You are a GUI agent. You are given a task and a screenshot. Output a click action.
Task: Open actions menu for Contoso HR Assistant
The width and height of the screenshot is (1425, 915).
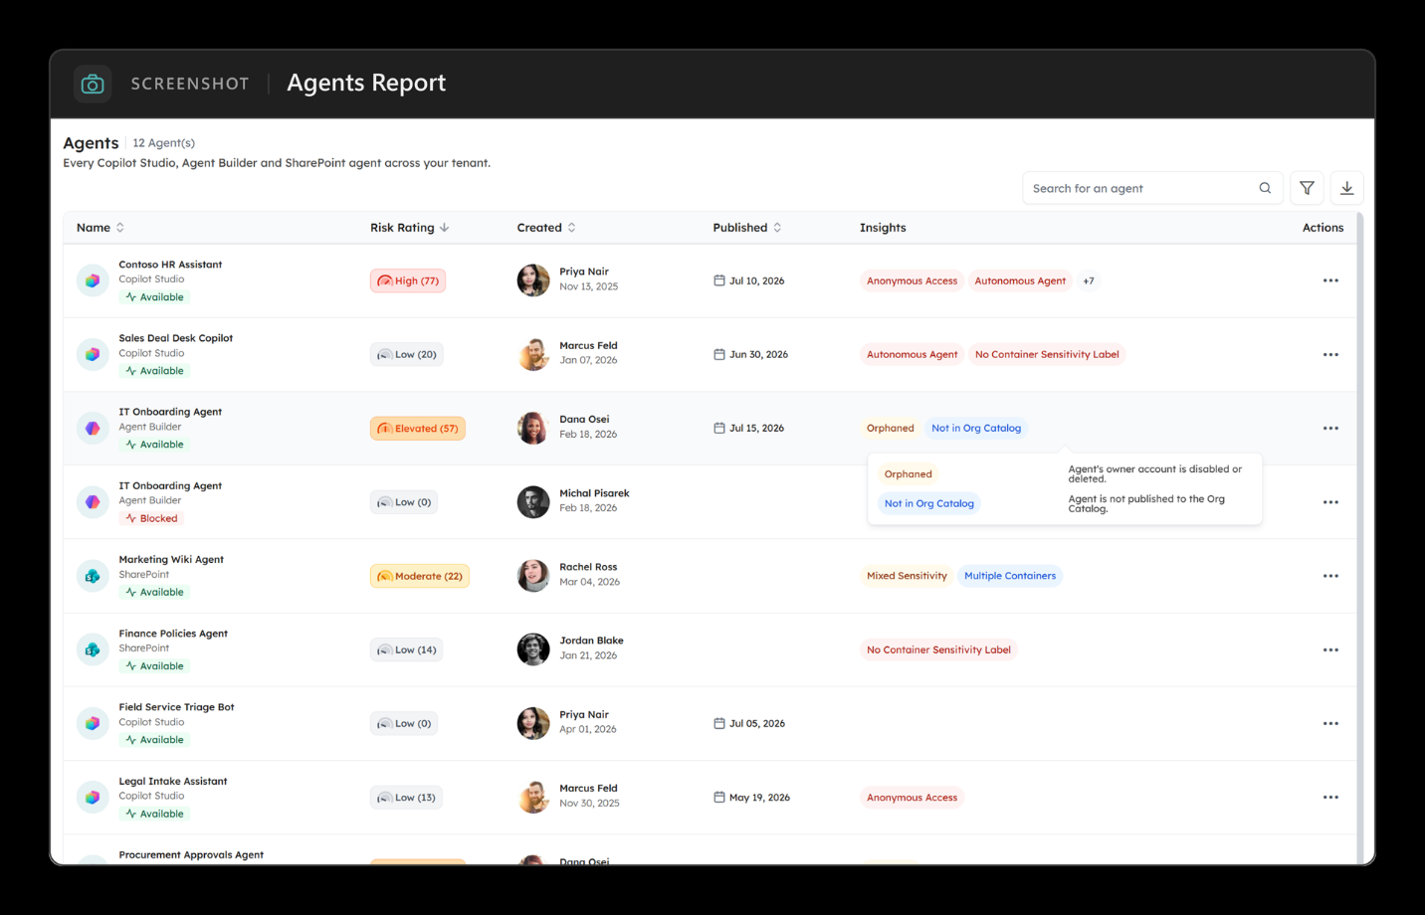pos(1330,280)
